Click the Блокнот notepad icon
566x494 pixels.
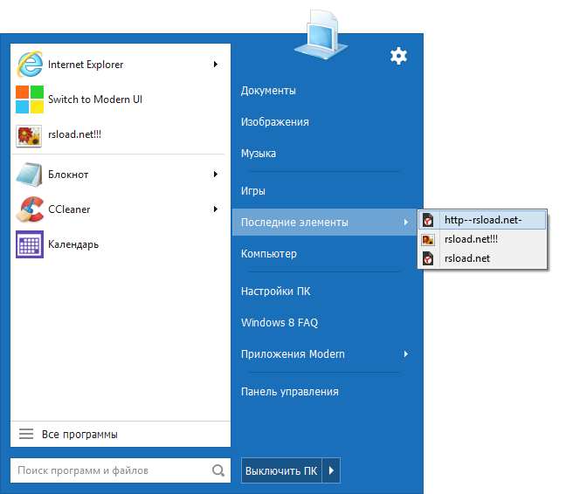pyautogui.click(x=30, y=175)
